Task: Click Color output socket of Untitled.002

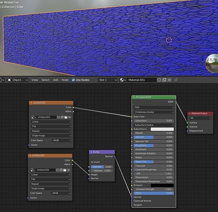Action: [x=72, y=160]
